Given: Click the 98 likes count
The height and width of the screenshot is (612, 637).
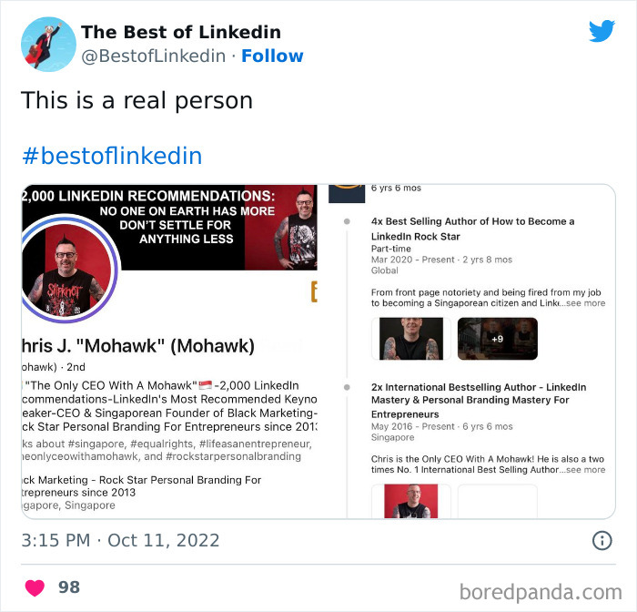Looking at the screenshot, I should click(x=69, y=587).
